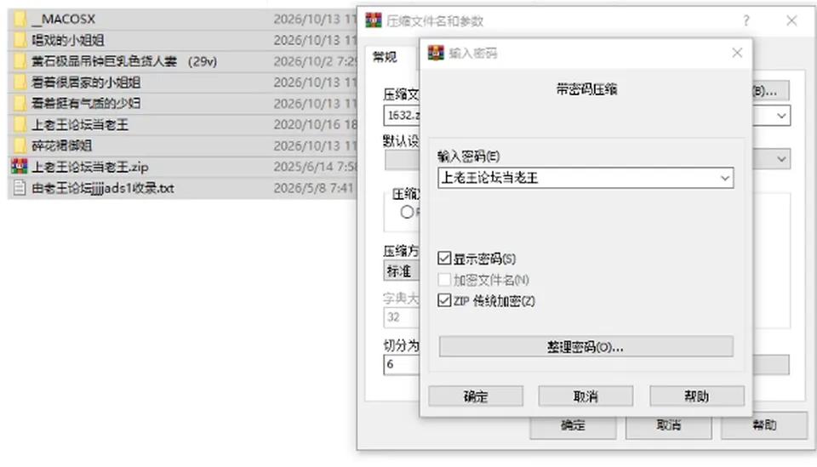This screenshot has width=817, height=467.
Task: Confirm password with 确定 in 输入密码 dialog
Action: (476, 396)
